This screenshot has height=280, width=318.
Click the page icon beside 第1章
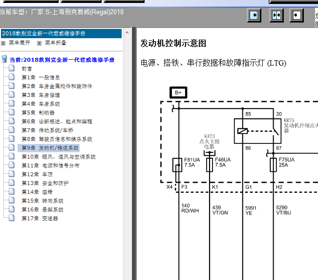[12, 77]
